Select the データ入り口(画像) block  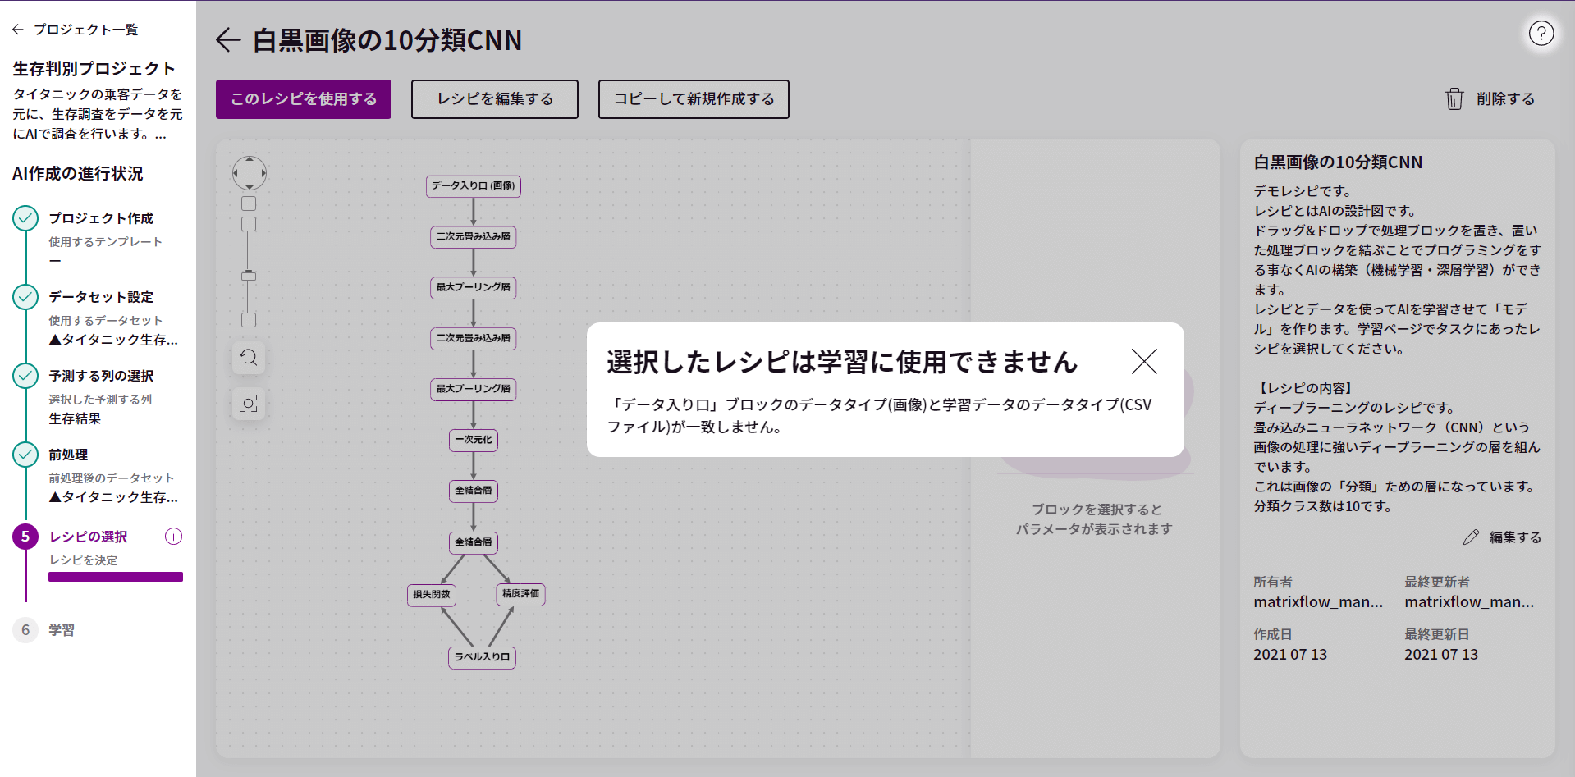pos(474,186)
